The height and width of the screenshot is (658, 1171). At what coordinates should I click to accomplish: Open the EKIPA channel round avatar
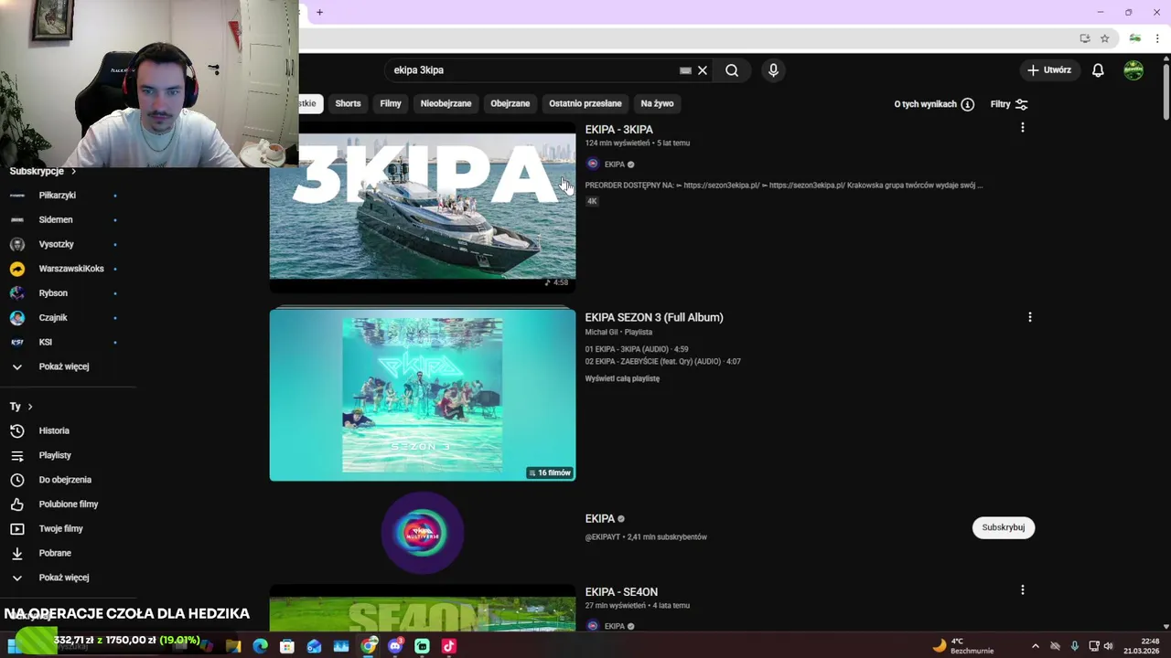[x=423, y=533]
